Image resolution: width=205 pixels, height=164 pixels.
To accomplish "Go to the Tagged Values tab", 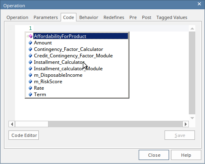I will click(172, 17).
